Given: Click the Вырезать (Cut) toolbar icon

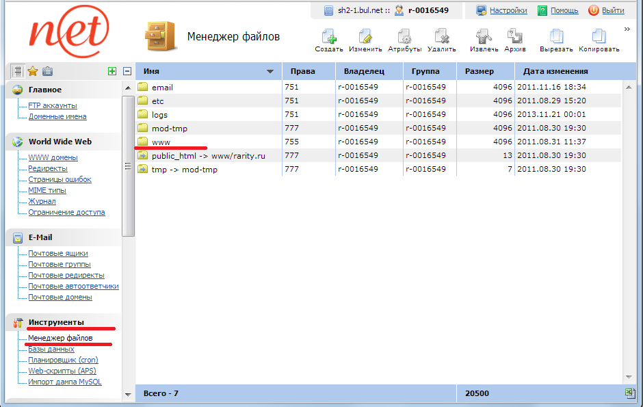Looking at the screenshot, I should click(556, 37).
